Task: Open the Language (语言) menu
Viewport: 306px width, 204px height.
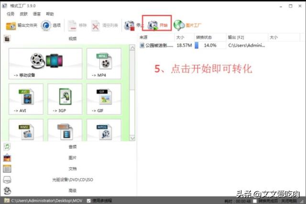Action: coord(36,14)
